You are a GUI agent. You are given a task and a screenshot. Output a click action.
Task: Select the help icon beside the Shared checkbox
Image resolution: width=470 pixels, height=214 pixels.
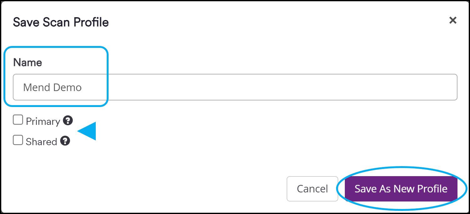pos(65,141)
